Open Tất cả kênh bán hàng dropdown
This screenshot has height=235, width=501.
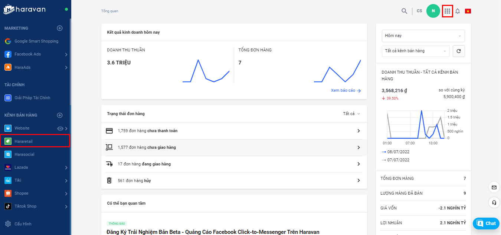(416, 51)
